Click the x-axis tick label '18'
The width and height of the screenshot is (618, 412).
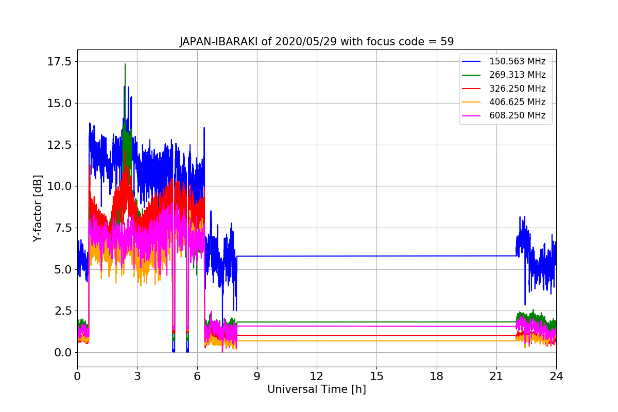[x=436, y=376]
